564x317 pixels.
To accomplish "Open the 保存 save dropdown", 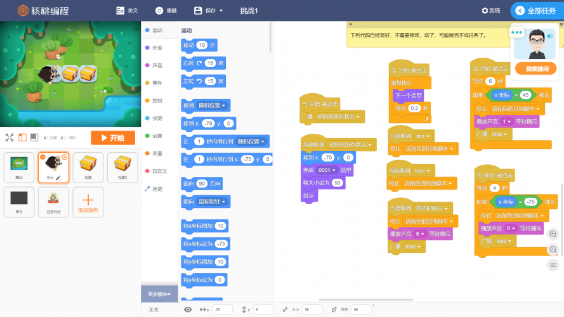I will pos(208,11).
